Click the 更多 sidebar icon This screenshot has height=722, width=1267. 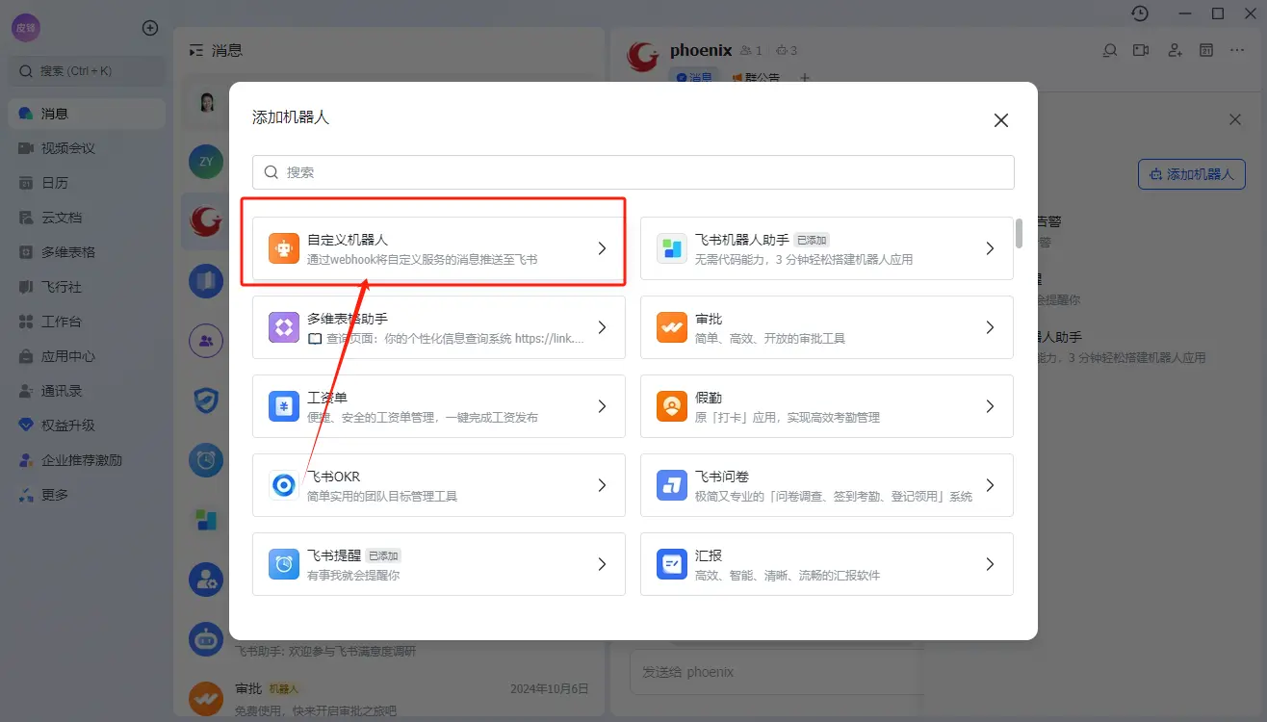click(26, 495)
